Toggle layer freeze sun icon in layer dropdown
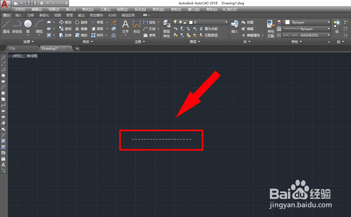 [x=180, y=22]
